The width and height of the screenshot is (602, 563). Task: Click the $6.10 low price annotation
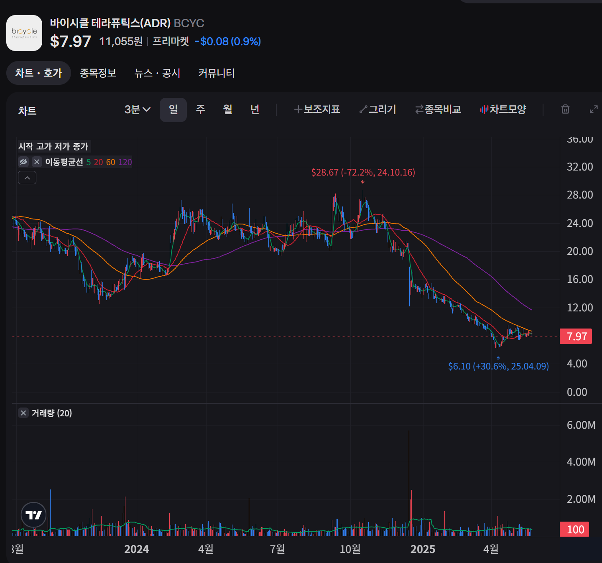pos(498,366)
